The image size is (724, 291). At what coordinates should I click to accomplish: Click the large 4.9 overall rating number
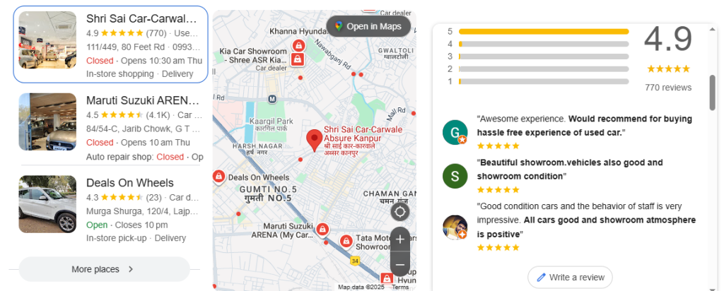668,40
